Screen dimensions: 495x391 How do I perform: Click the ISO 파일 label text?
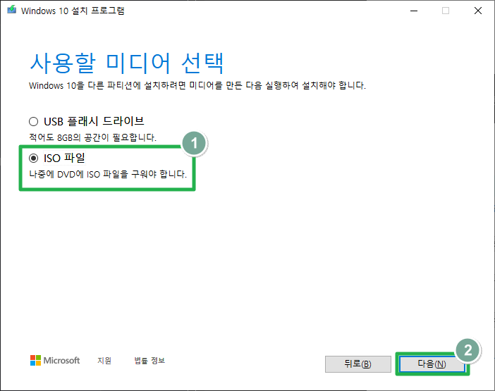(64, 159)
